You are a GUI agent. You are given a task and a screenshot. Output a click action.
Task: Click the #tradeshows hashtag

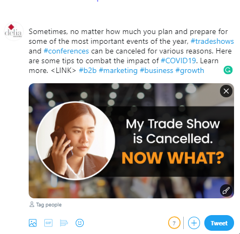pos(212,41)
